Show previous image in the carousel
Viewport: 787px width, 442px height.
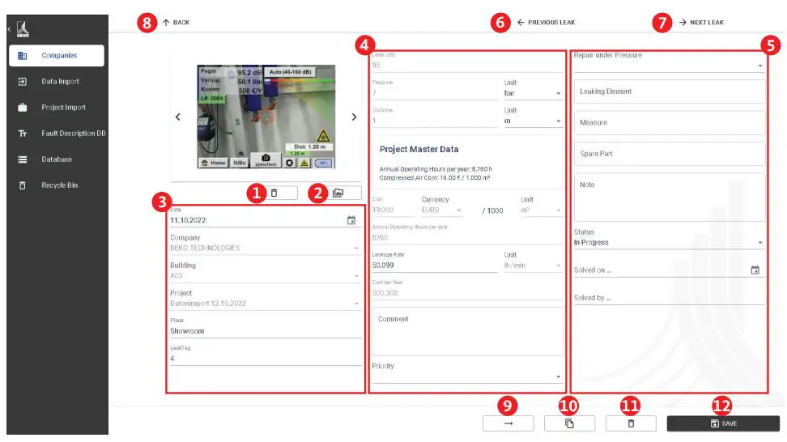pyautogui.click(x=177, y=117)
